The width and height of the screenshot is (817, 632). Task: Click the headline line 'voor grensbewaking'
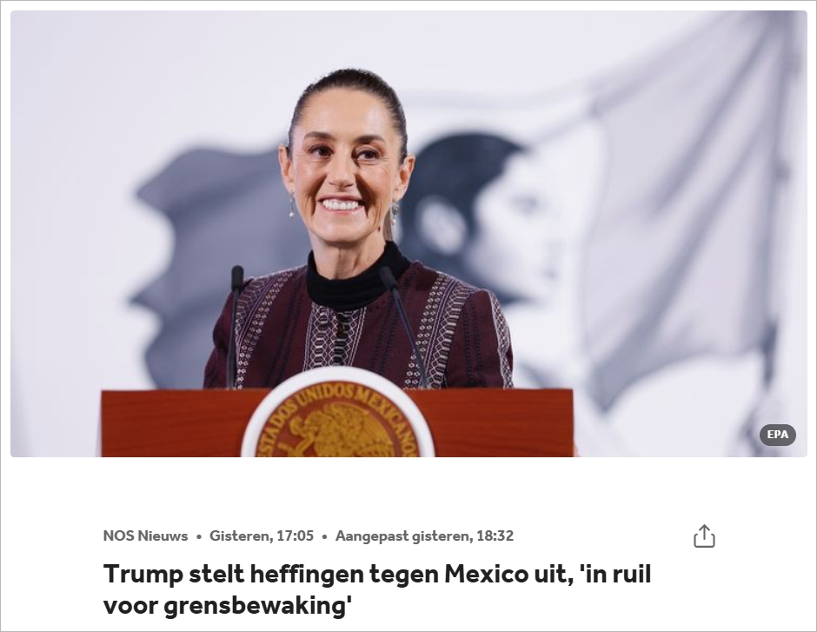click(x=227, y=606)
